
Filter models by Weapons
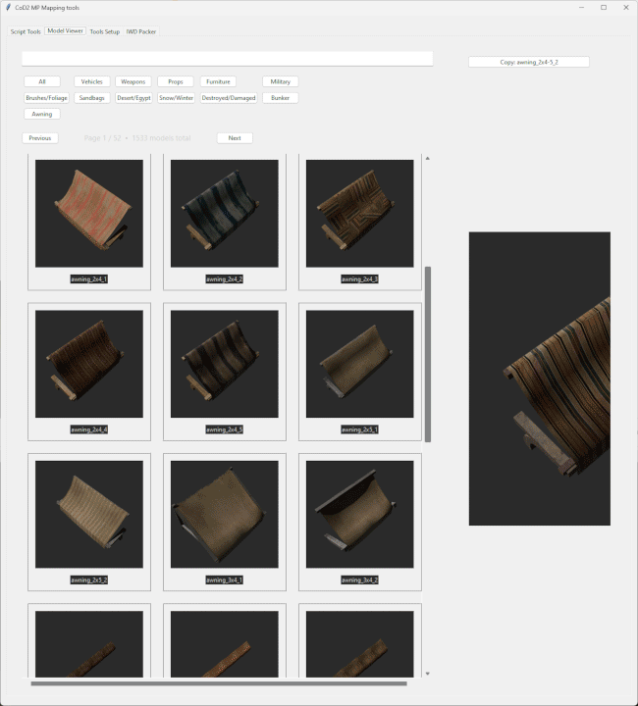[133, 81]
